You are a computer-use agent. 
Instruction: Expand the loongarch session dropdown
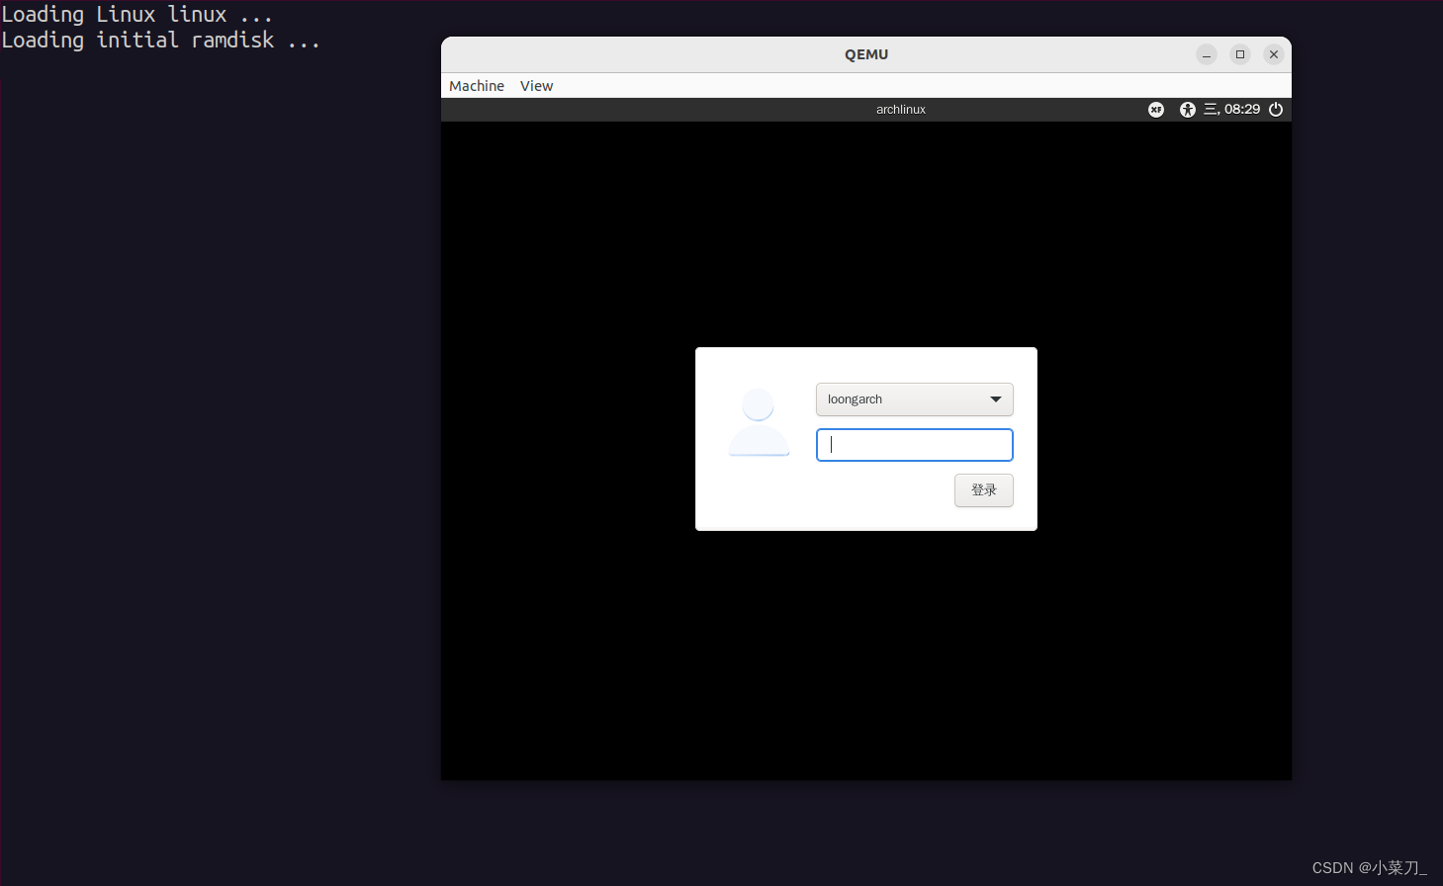913,399
